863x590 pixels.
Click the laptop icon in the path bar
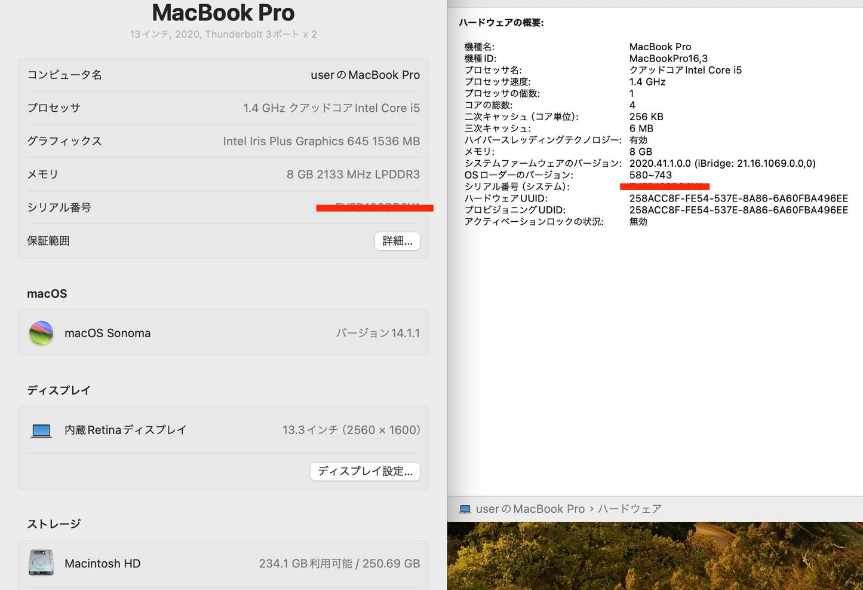(465, 509)
